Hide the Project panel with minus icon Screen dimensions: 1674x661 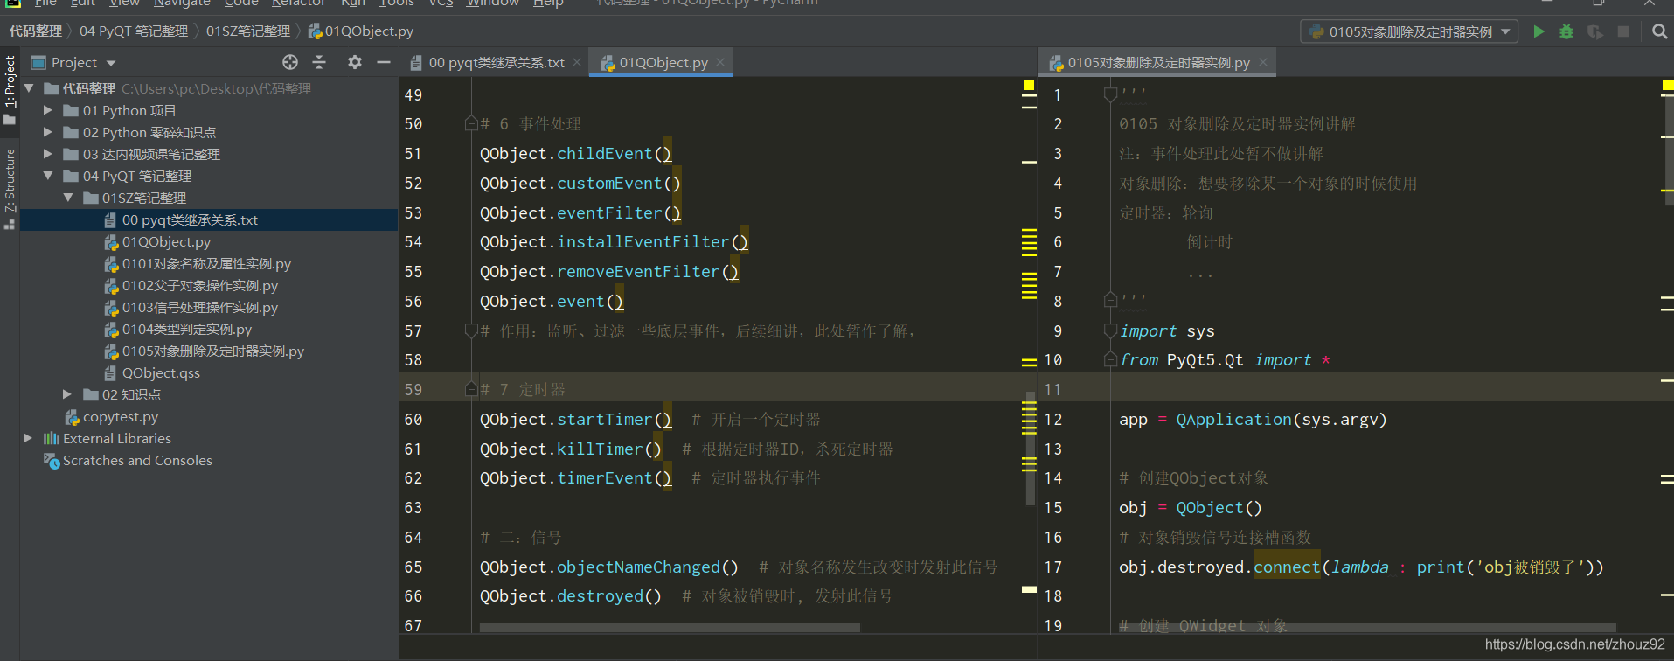pos(383,62)
